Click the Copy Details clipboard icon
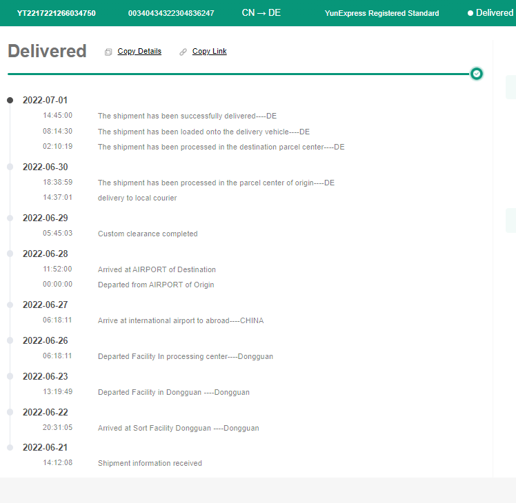 (108, 52)
